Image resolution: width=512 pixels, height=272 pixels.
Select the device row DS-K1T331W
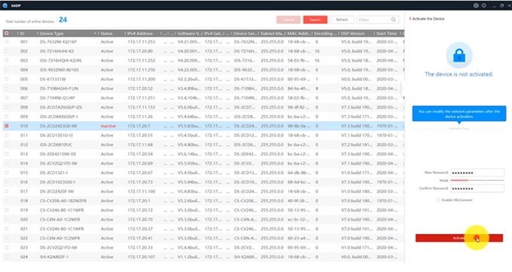[203, 79]
